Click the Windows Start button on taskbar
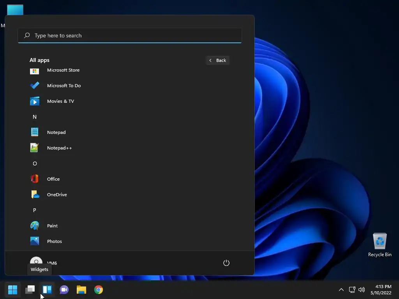Image resolution: width=399 pixels, height=299 pixels. point(12,290)
